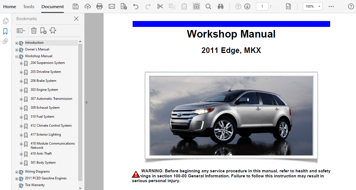Click the page number input field

click(x=262, y=6)
